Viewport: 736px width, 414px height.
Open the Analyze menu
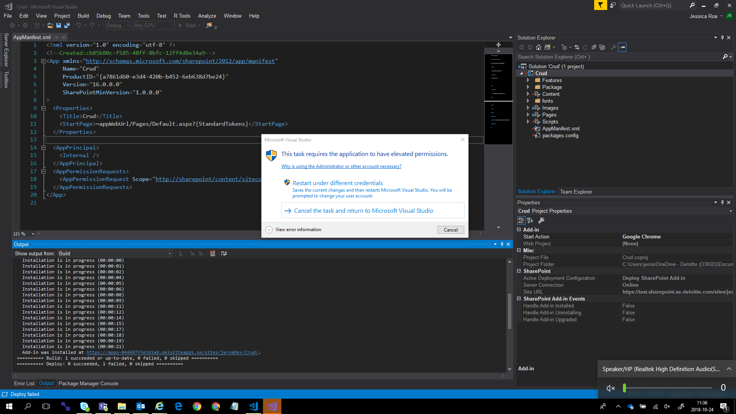(x=207, y=16)
